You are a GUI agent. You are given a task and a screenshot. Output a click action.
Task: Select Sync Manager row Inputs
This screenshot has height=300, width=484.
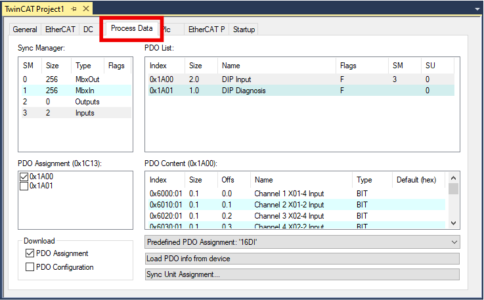[76, 113]
